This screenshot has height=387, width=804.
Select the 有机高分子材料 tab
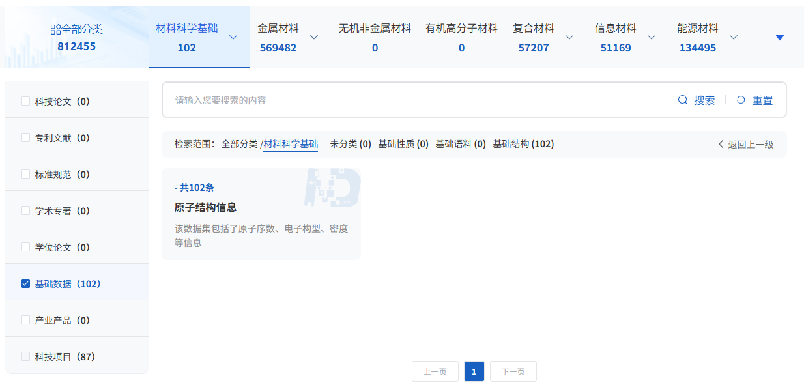pyautogui.click(x=461, y=37)
